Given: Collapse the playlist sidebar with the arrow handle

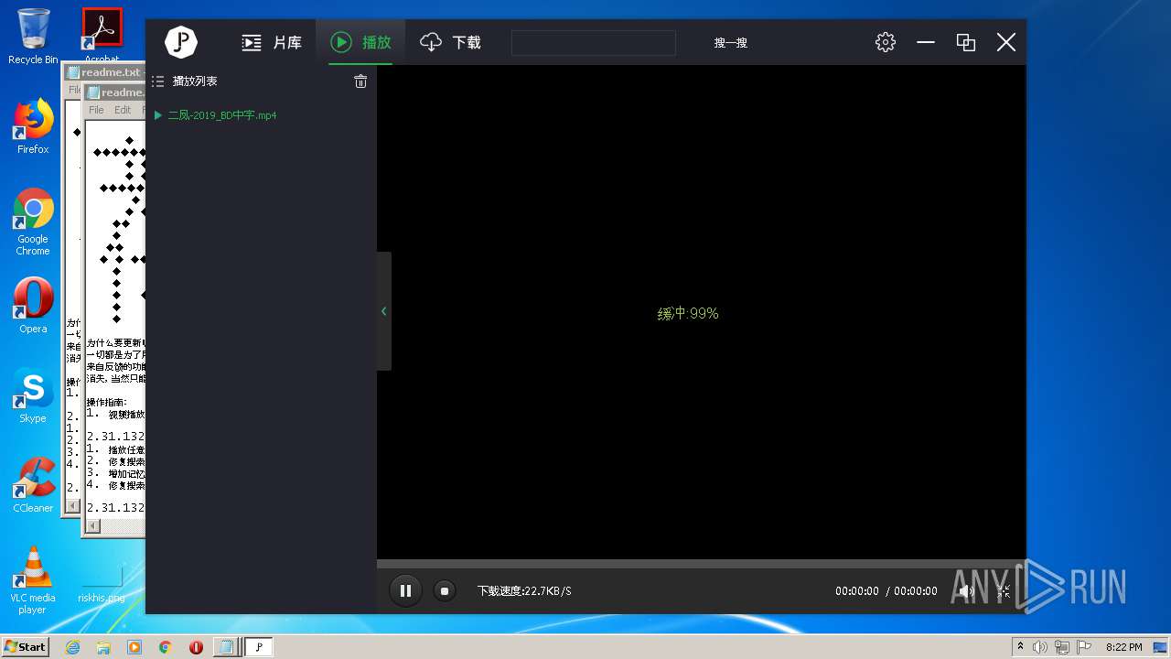Looking at the screenshot, I should point(384,311).
